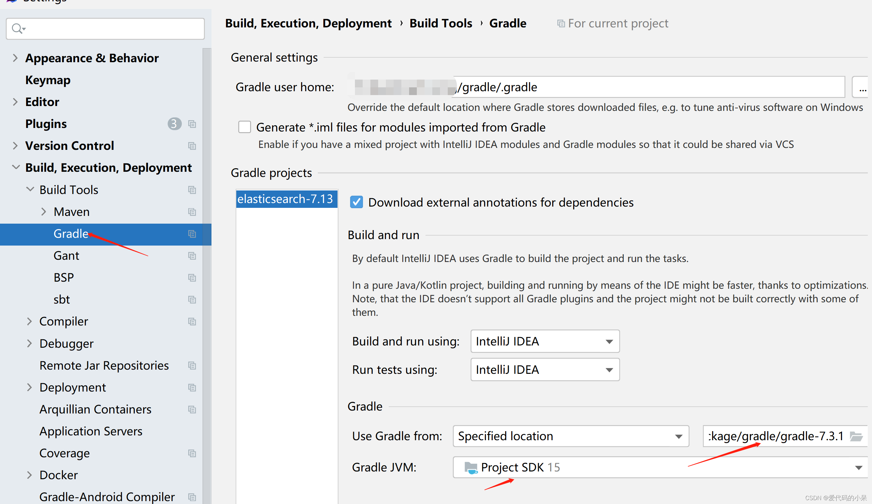This screenshot has width=872, height=504.
Task: Open Arquillian Containers settings
Action: pyautogui.click(x=95, y=410)
